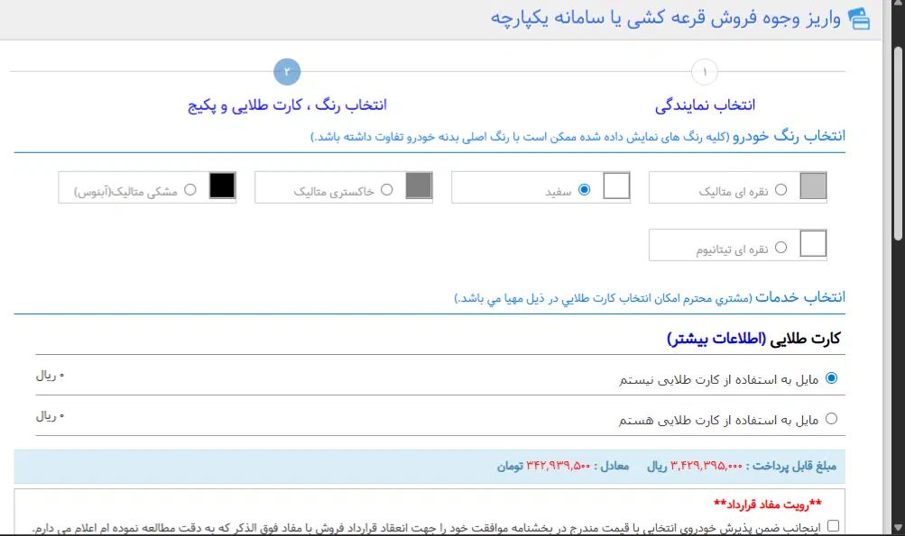This screenshot has height=536, width=905.
Task: Click step 2 circle in the wizard
Action: 287,72
